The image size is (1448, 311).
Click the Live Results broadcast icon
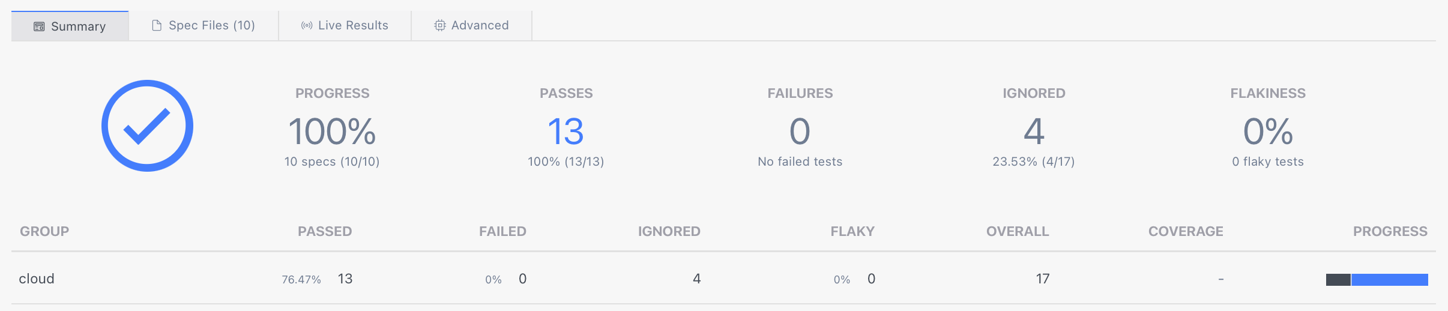[x=307, y=25]
